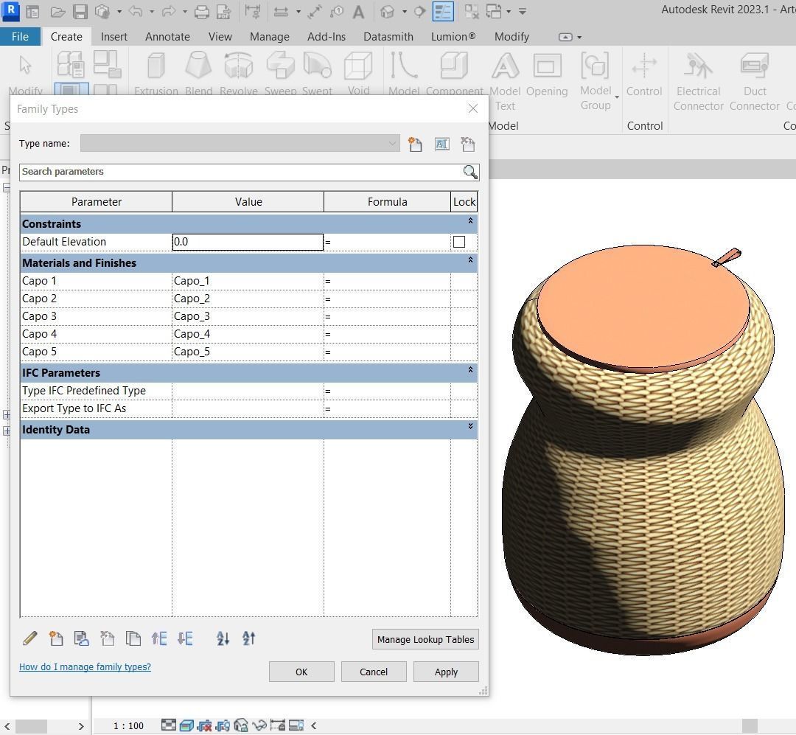
Task: Click the Value column header
Action: click(248, 202)
